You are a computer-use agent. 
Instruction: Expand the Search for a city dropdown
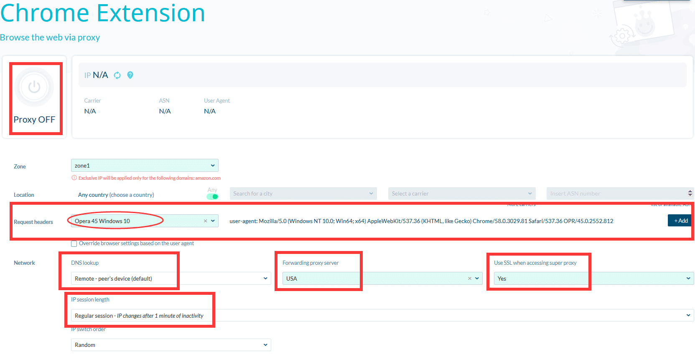[303, 193]
